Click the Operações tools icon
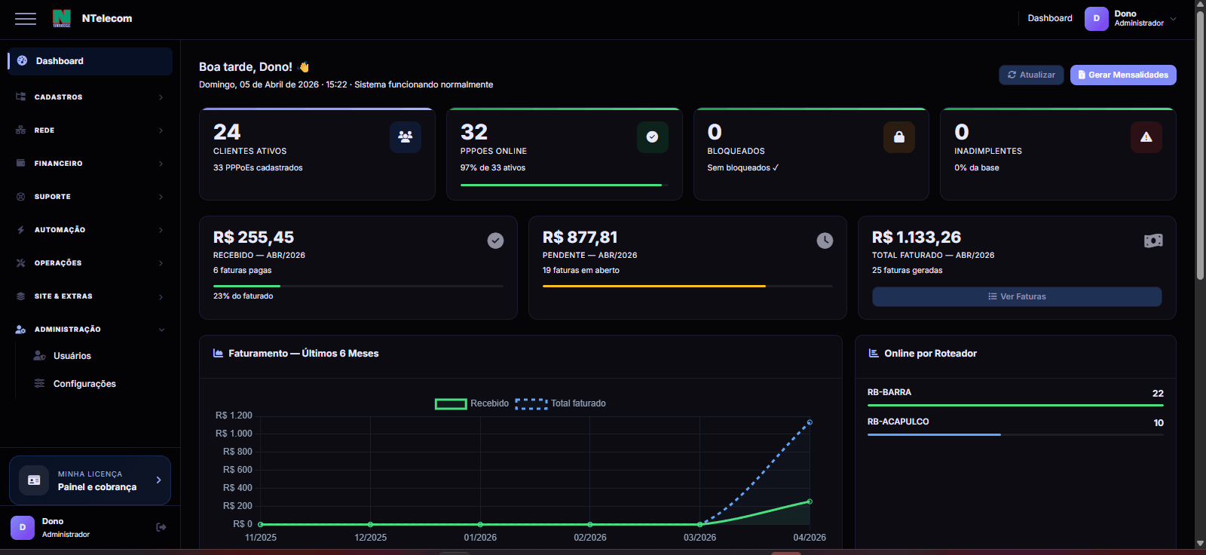 click(21, 263)
